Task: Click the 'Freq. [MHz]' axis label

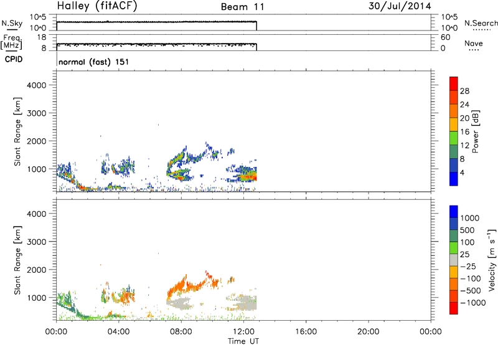Action: 11,42
